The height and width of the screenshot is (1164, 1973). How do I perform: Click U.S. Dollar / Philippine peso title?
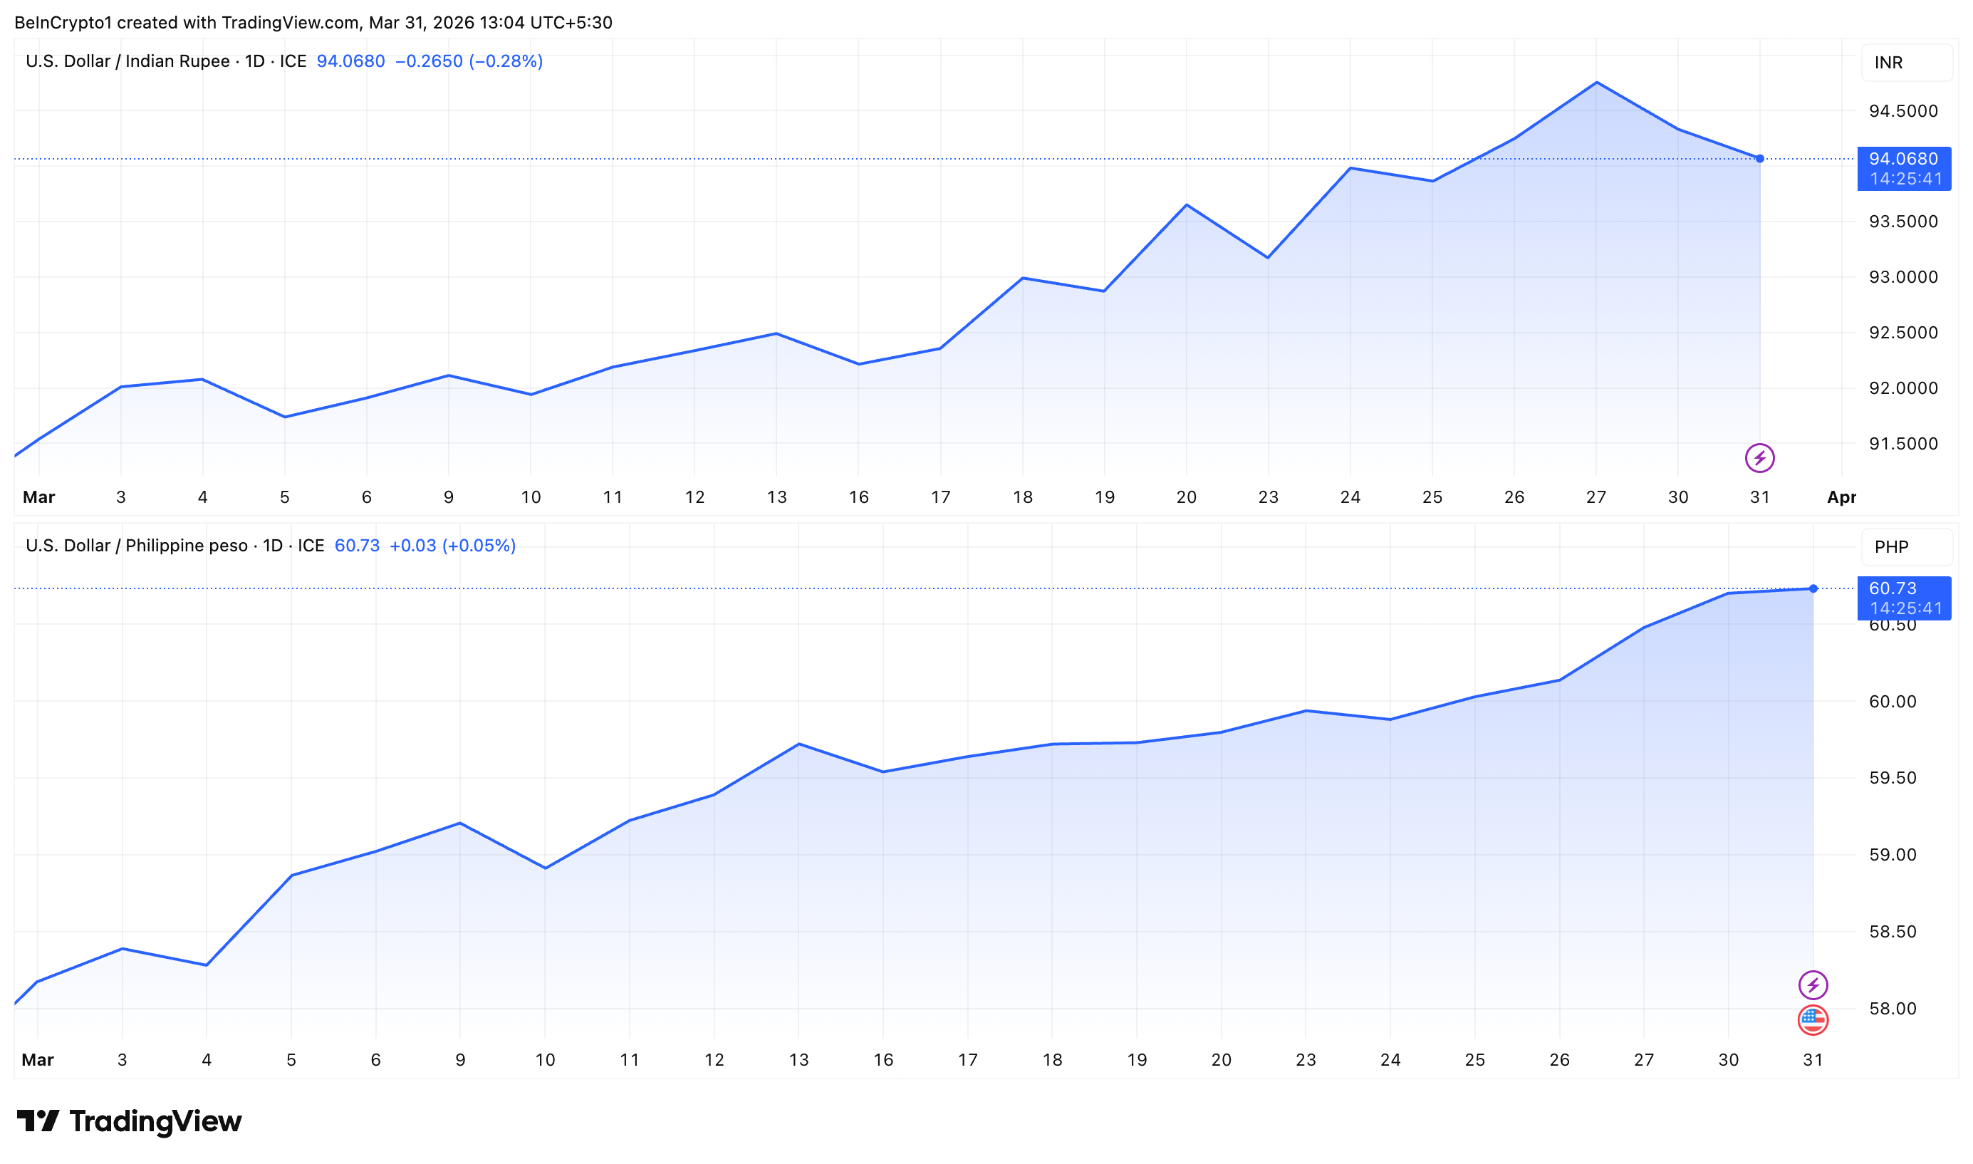[x=137, y=546]
